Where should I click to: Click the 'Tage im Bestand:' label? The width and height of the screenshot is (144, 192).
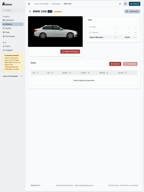96,37
